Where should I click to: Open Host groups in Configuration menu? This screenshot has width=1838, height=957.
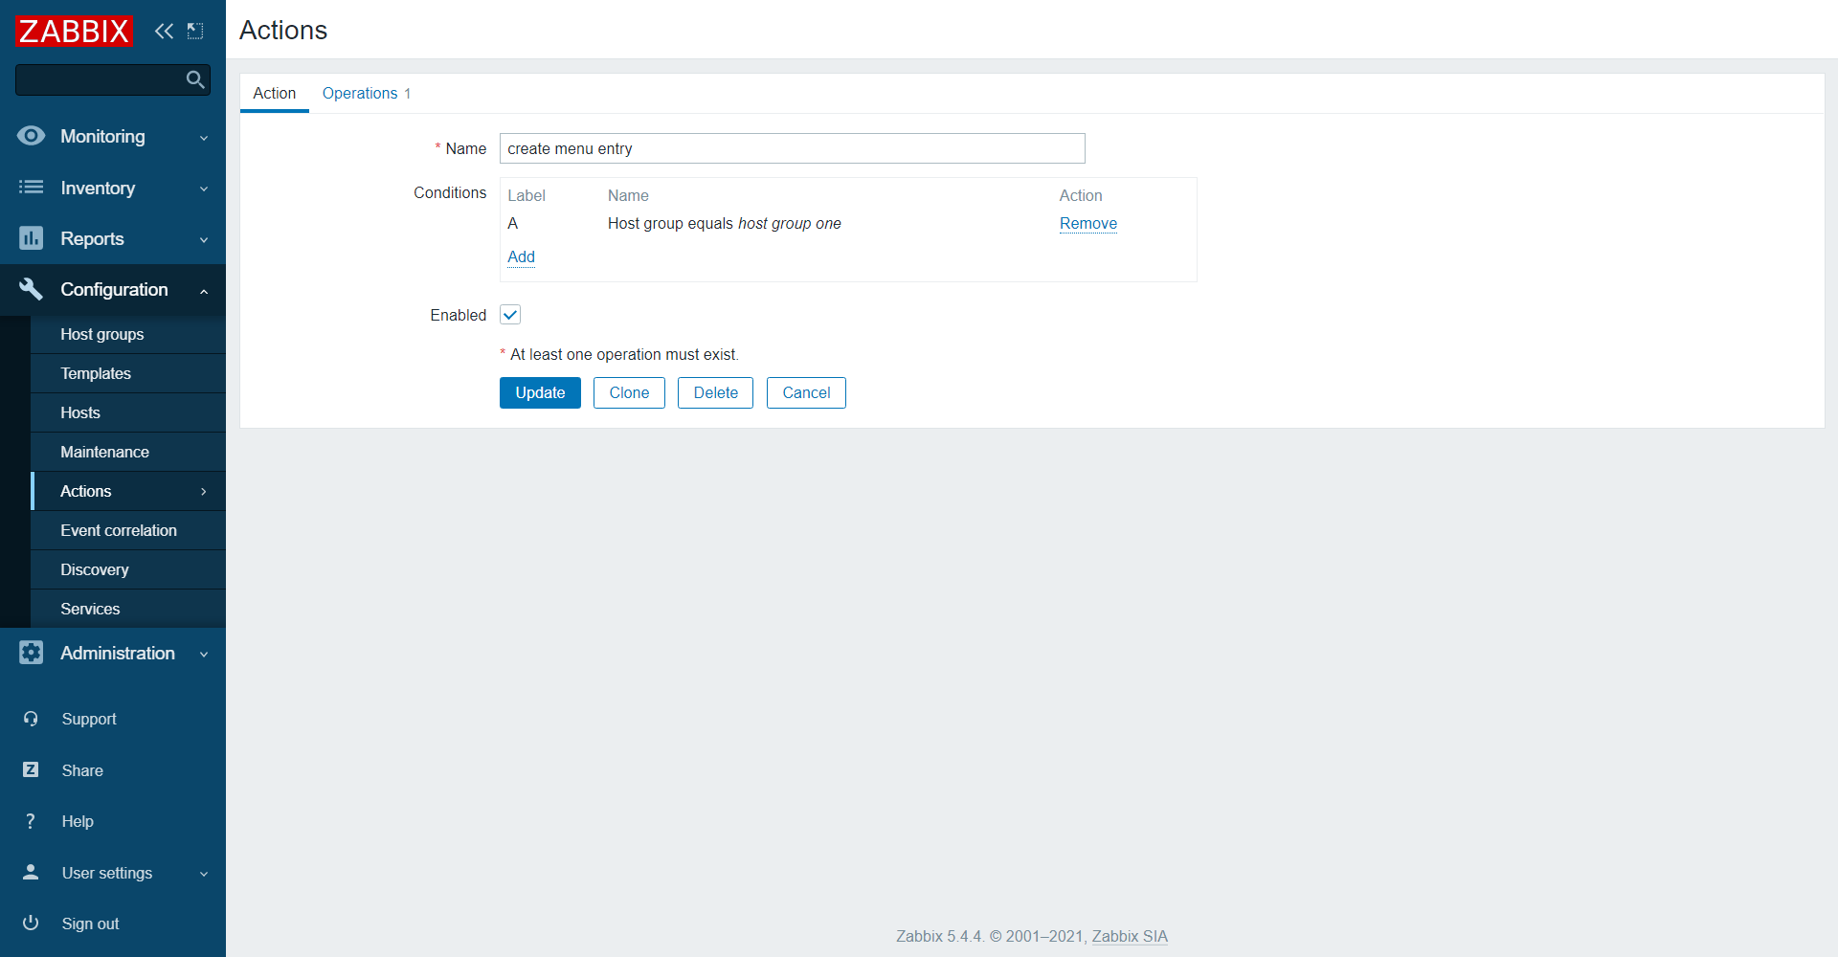point(102,334)
